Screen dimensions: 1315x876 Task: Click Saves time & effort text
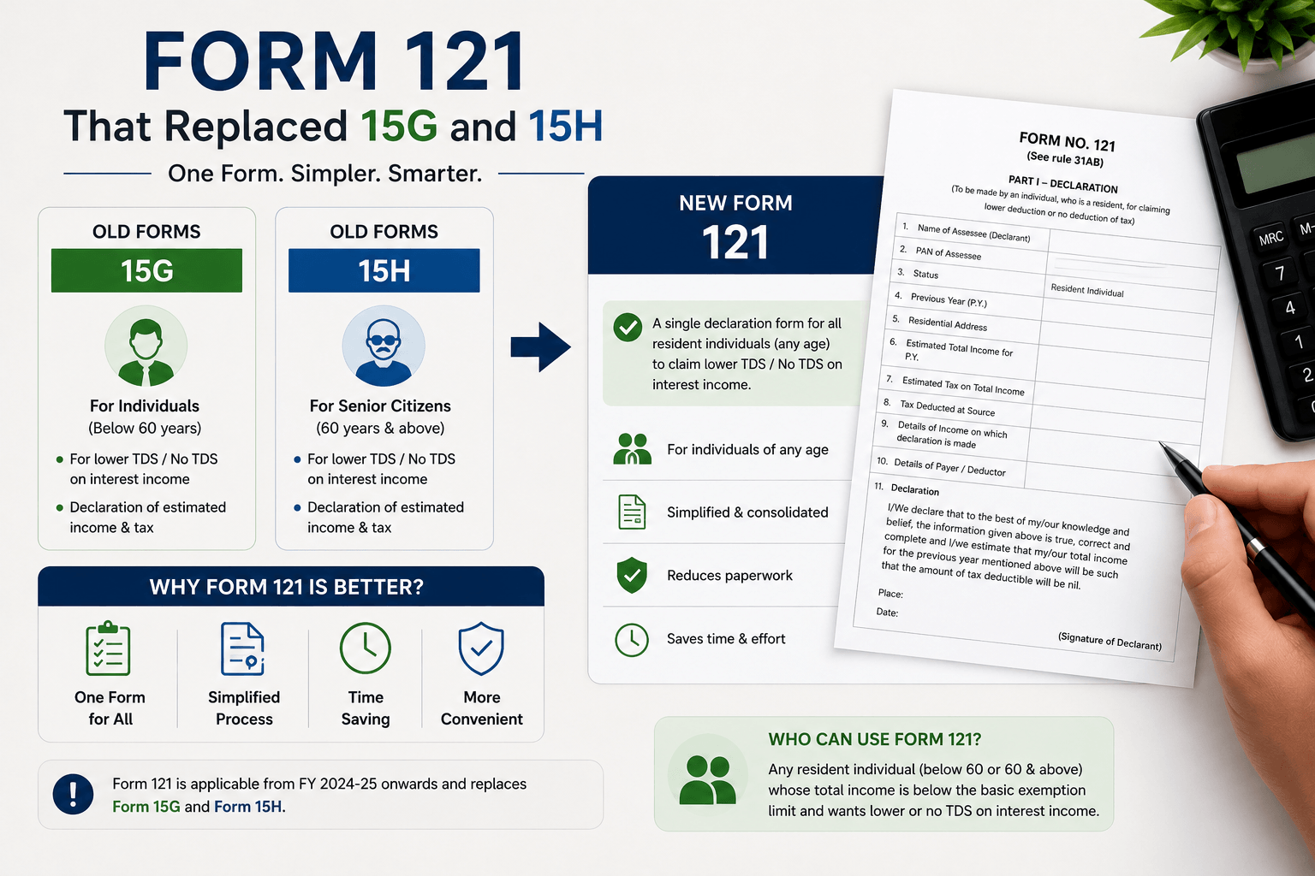pos(726,639)
